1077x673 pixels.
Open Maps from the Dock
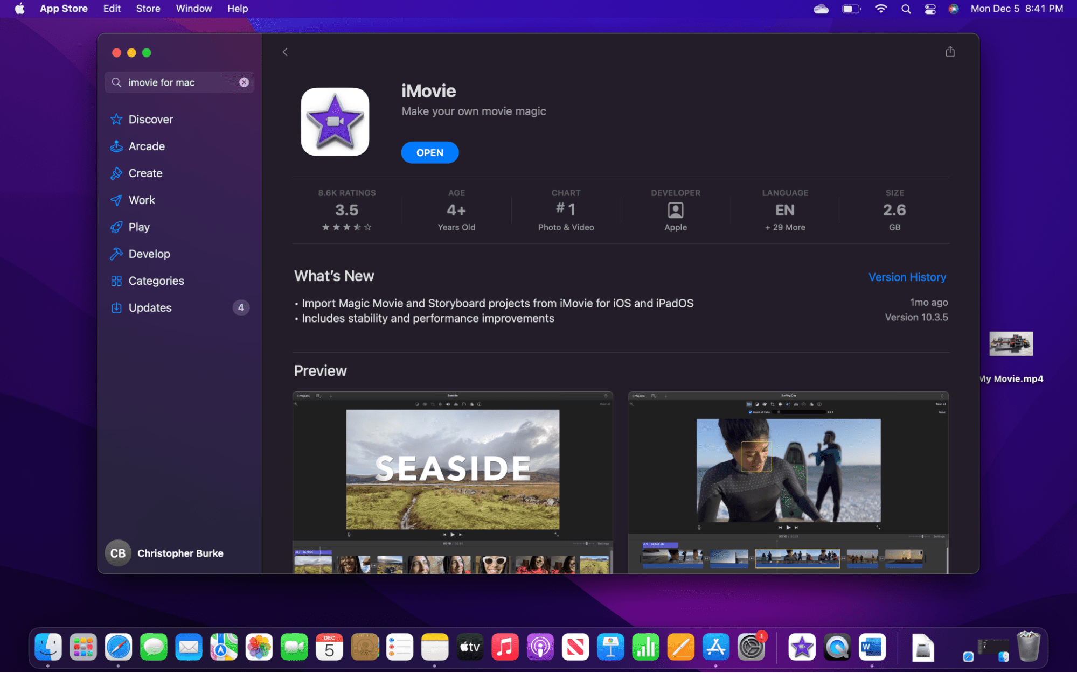[224, 647]
